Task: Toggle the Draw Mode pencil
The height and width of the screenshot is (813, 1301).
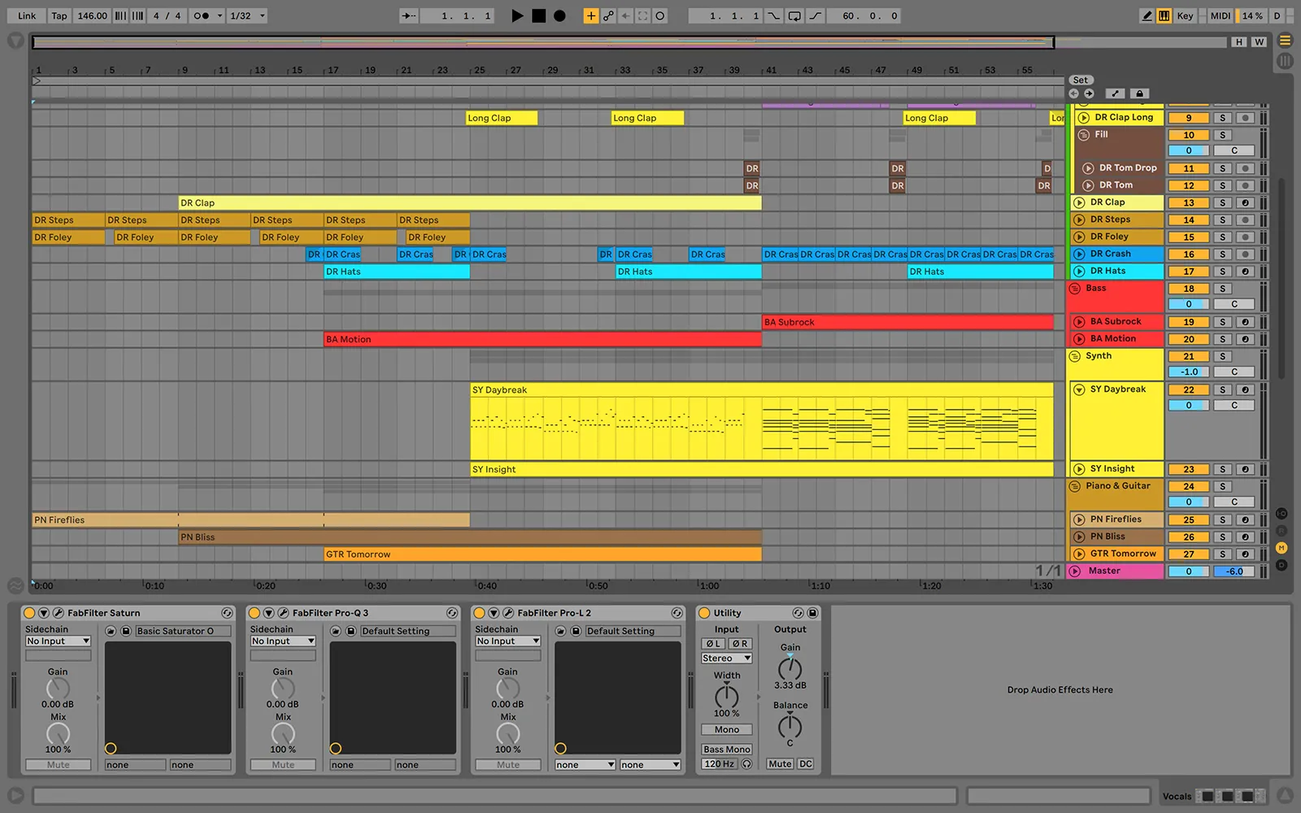Action: click(1147, 15)
